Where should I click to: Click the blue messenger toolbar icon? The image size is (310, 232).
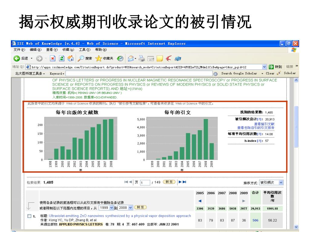coord(178,59)
